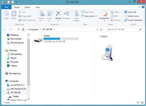
Task: Click the search magnifier icon
Action: pyautogui.click(x=140, y=29)
